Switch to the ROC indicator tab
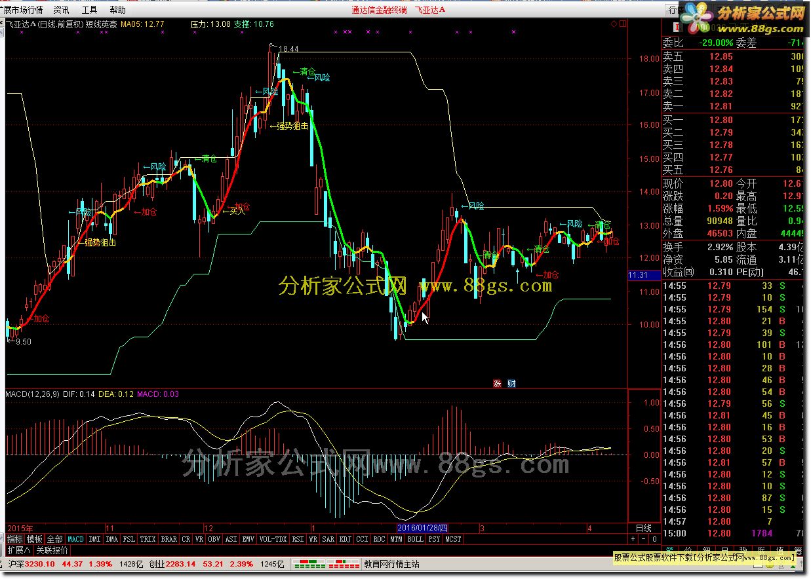This screenshot has height=579, width=811. [380, 539]
